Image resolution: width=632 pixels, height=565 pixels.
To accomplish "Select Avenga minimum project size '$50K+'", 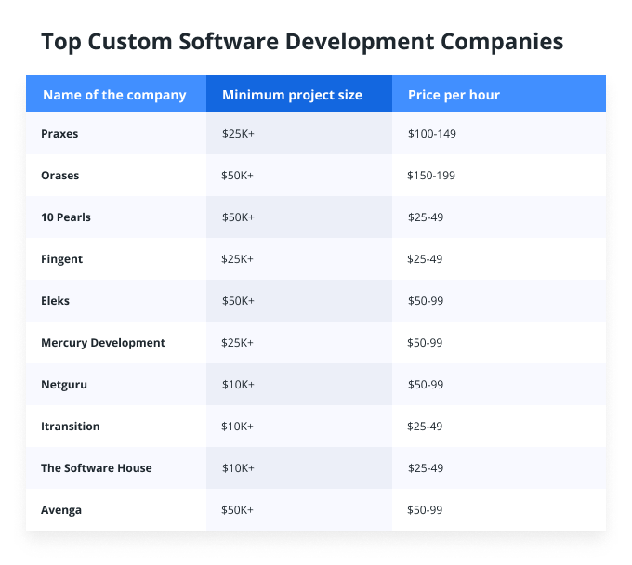I will (237, 510).
